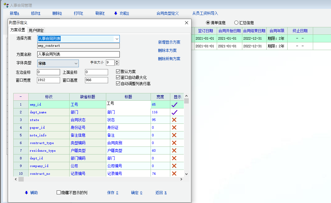Click the 保存 S button
This screenshot has width=331, height=203.
click(113, 193)
